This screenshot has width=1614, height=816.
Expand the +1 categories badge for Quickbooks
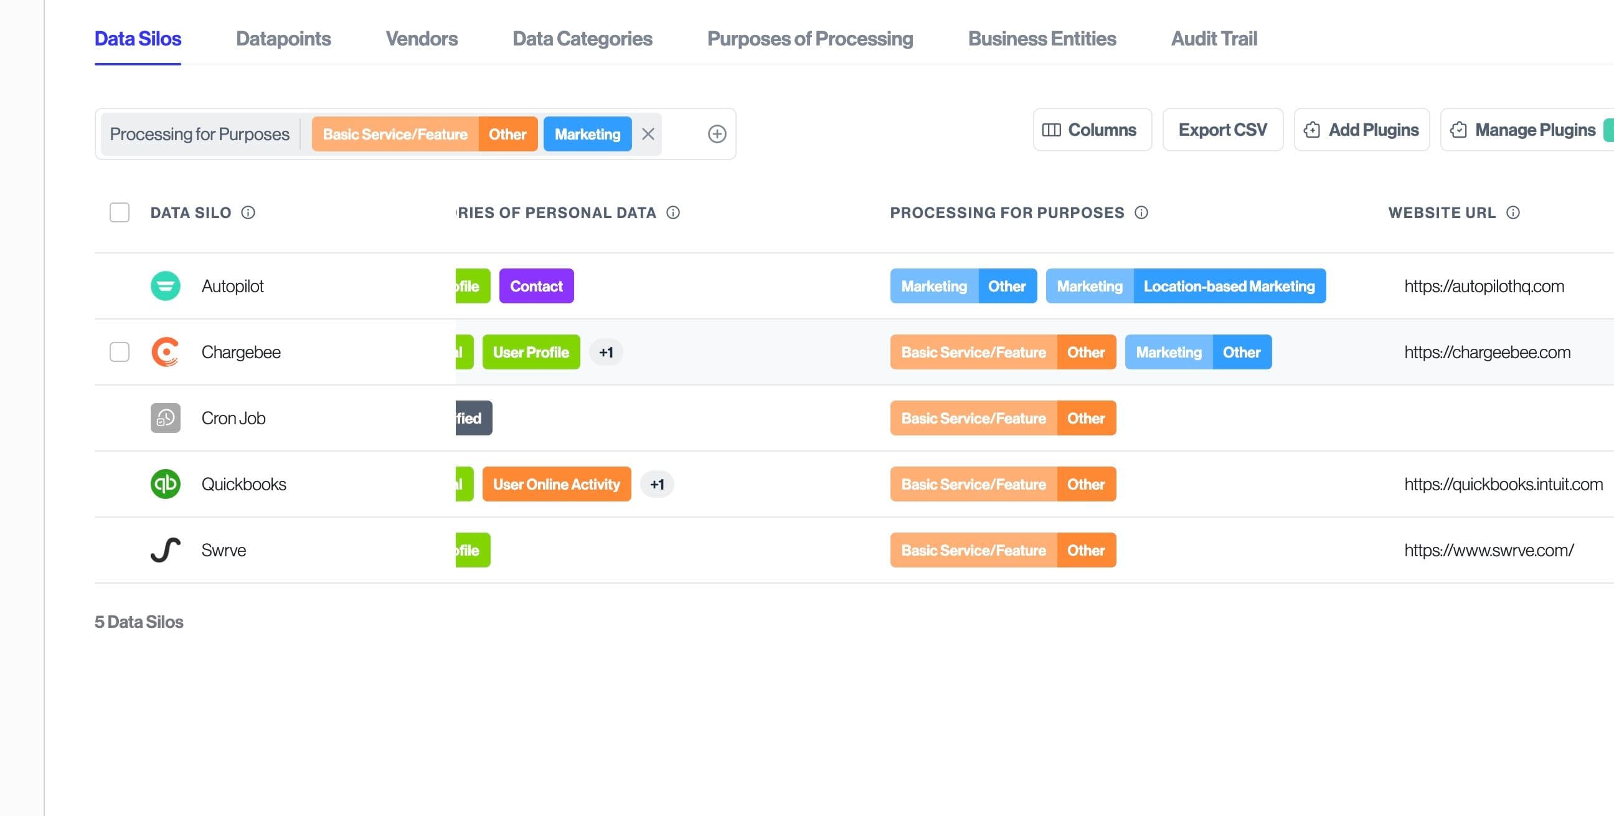[x=656, y=485]
